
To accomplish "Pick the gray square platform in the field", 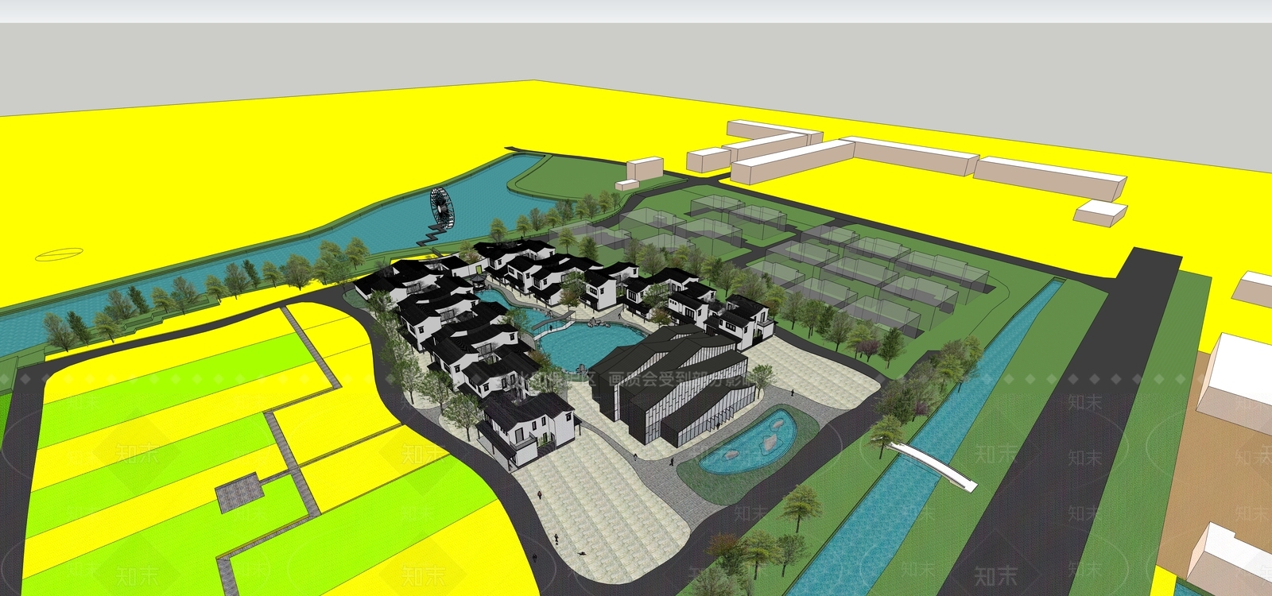I will (240, 492).
